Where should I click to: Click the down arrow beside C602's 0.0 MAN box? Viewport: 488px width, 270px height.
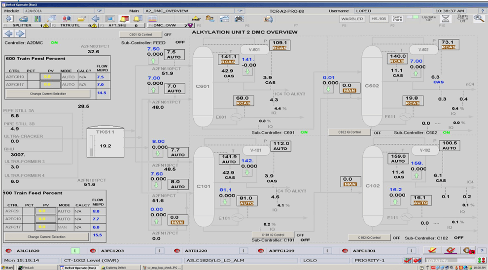pos(328,89)
